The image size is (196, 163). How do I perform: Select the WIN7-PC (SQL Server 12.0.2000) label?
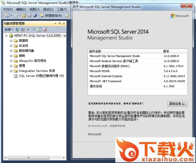pos(40,36)
